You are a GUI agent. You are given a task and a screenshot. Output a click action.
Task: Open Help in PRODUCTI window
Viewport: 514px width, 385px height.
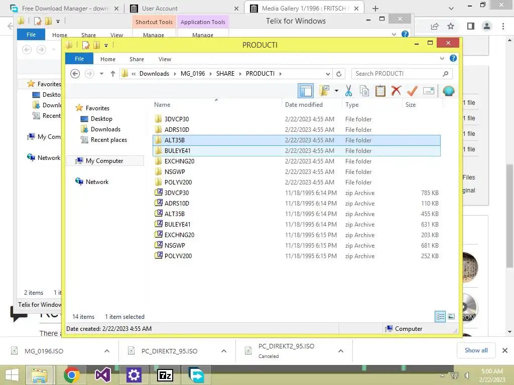point(453,58)
